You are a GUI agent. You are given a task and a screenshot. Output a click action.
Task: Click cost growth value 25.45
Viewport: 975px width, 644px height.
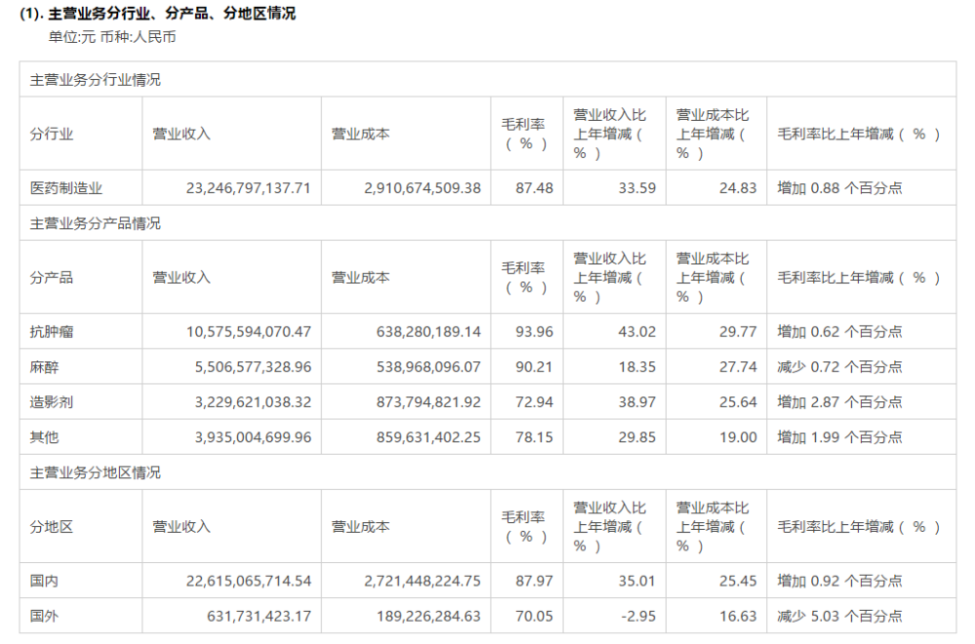[x=738, y=581]
